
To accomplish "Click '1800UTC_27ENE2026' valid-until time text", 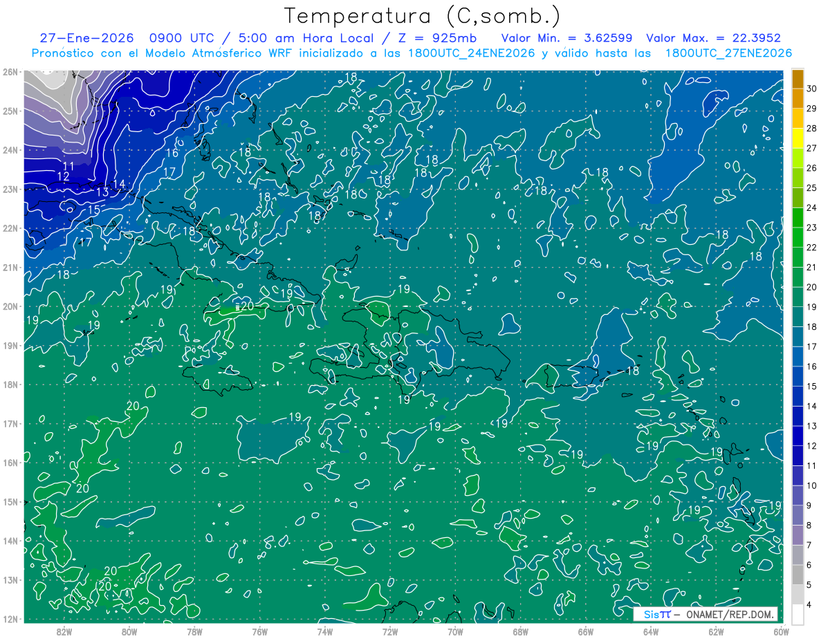I will (x=729, y=53).
